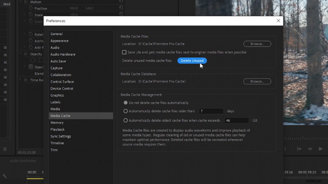
Task: Toggle the Anchor Point stopwatch icon
Action: pos(31,40)
